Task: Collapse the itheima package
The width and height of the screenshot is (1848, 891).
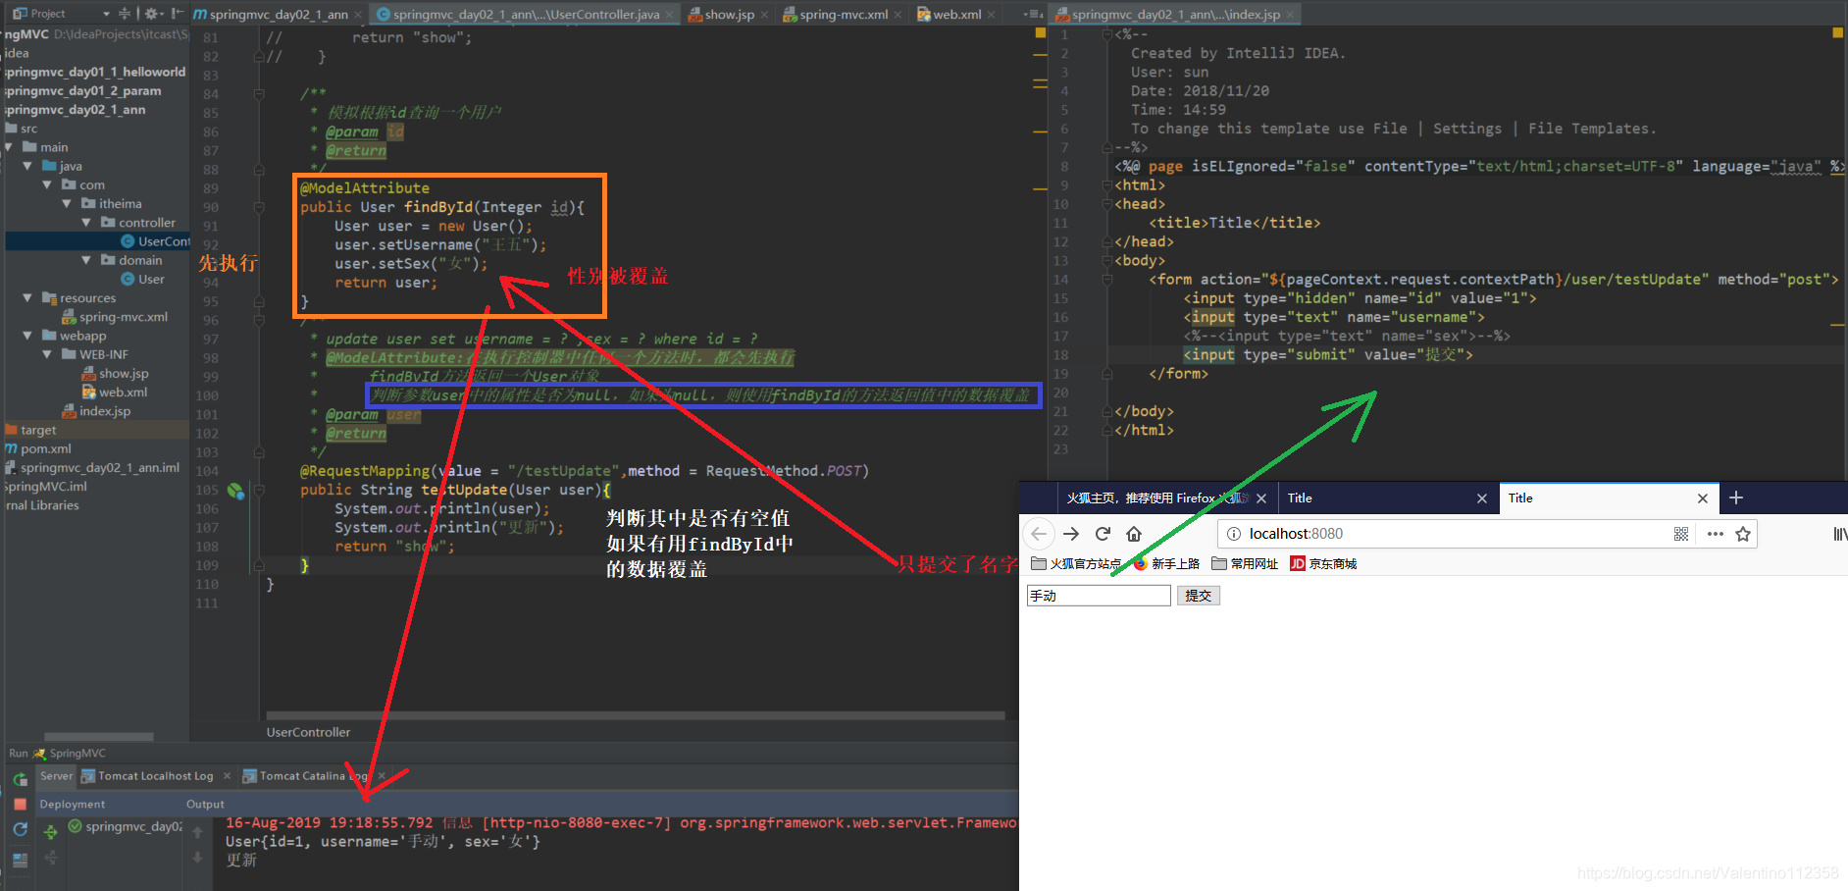Action: 67,203
